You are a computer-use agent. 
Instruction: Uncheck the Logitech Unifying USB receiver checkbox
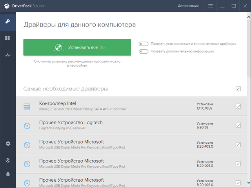238,125
